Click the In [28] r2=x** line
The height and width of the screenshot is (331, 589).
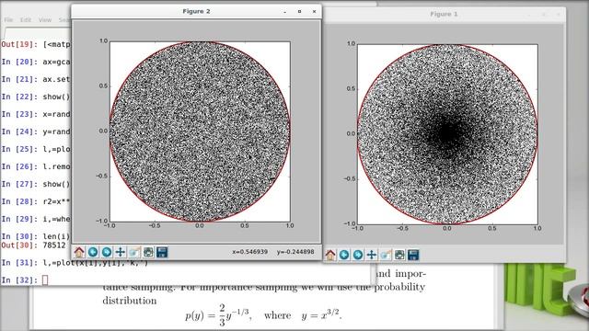tap(36, 201)
